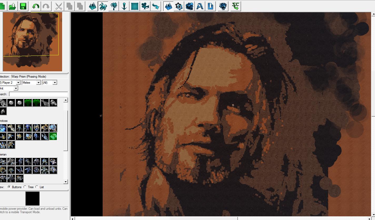
Task: Open the Import module
Action: 210,6
